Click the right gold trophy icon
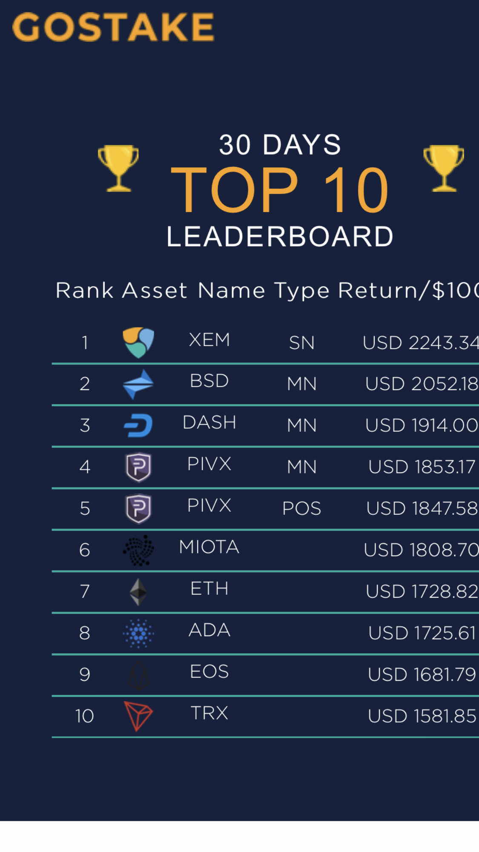Image resolution: width=479 pixels, height=852 pixels. (444, 168)
